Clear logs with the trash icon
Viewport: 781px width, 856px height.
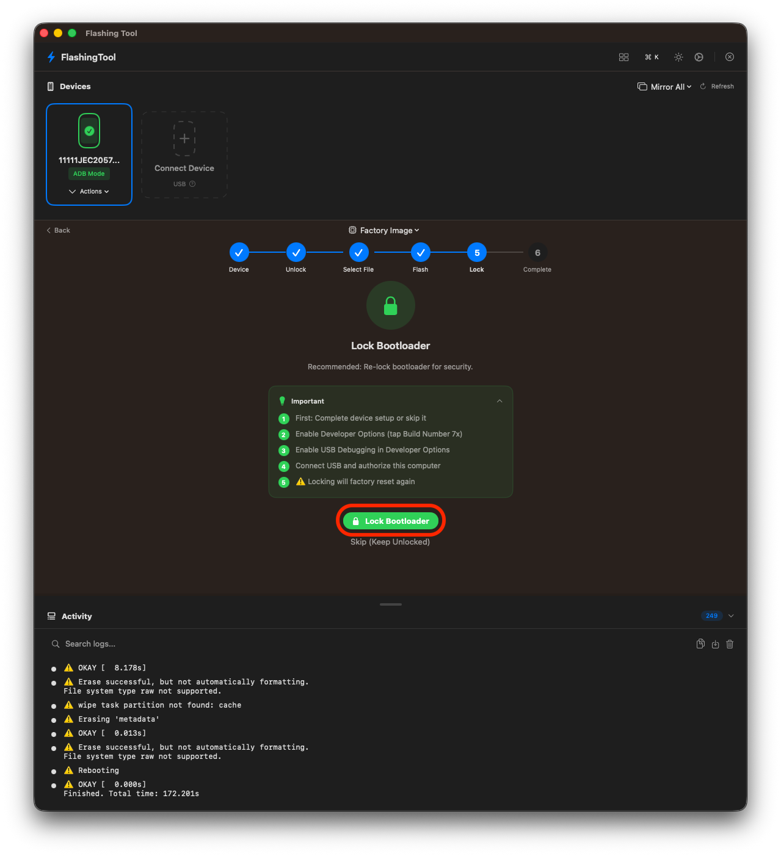tap(730, 644)
